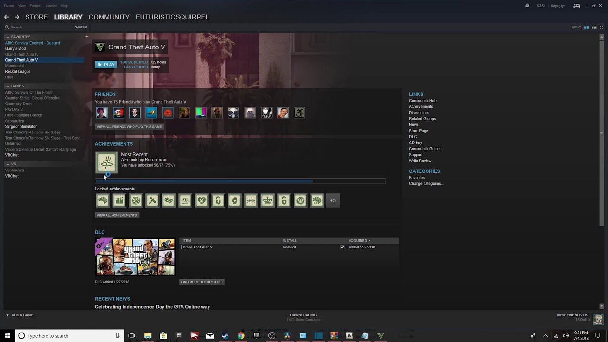Click the Steam taskbar icon

click(225, 336)
